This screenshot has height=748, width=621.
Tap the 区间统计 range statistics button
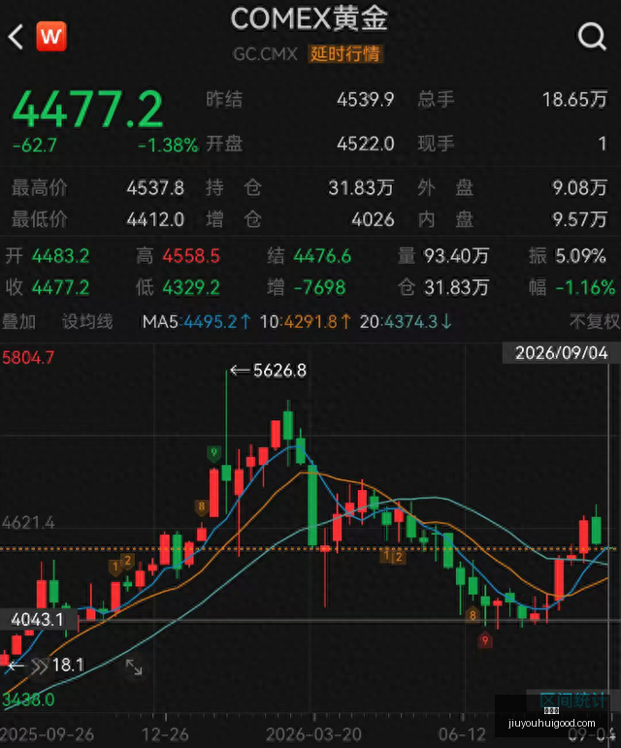tap(572, 700)
